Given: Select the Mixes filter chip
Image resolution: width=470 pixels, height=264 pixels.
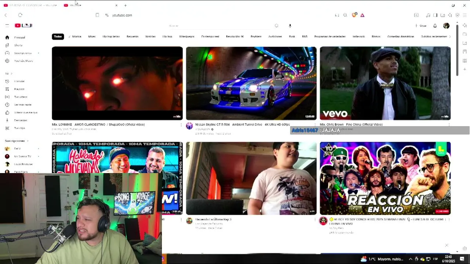Looking at the screenshot, I should coord(92,37).
